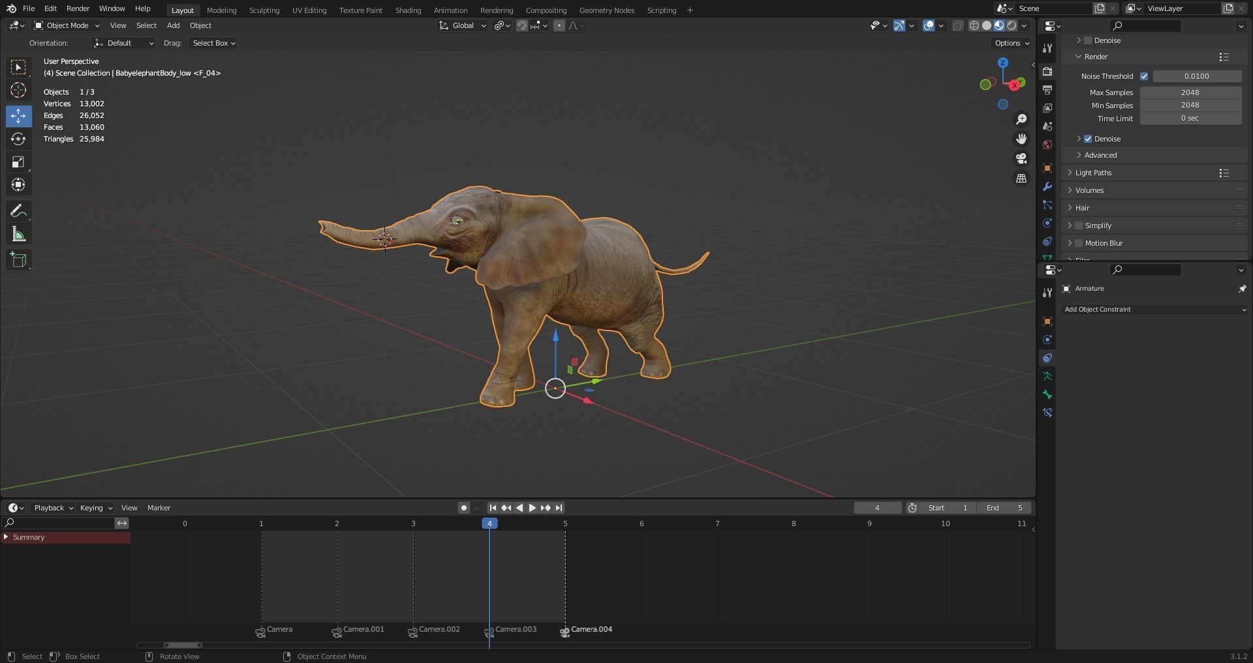Expand the Volumes panel
1253x663 pixels.
[1089, 190]
